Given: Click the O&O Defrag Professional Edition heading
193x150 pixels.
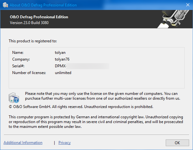Looking at the screenshot, I should (39, 17).
